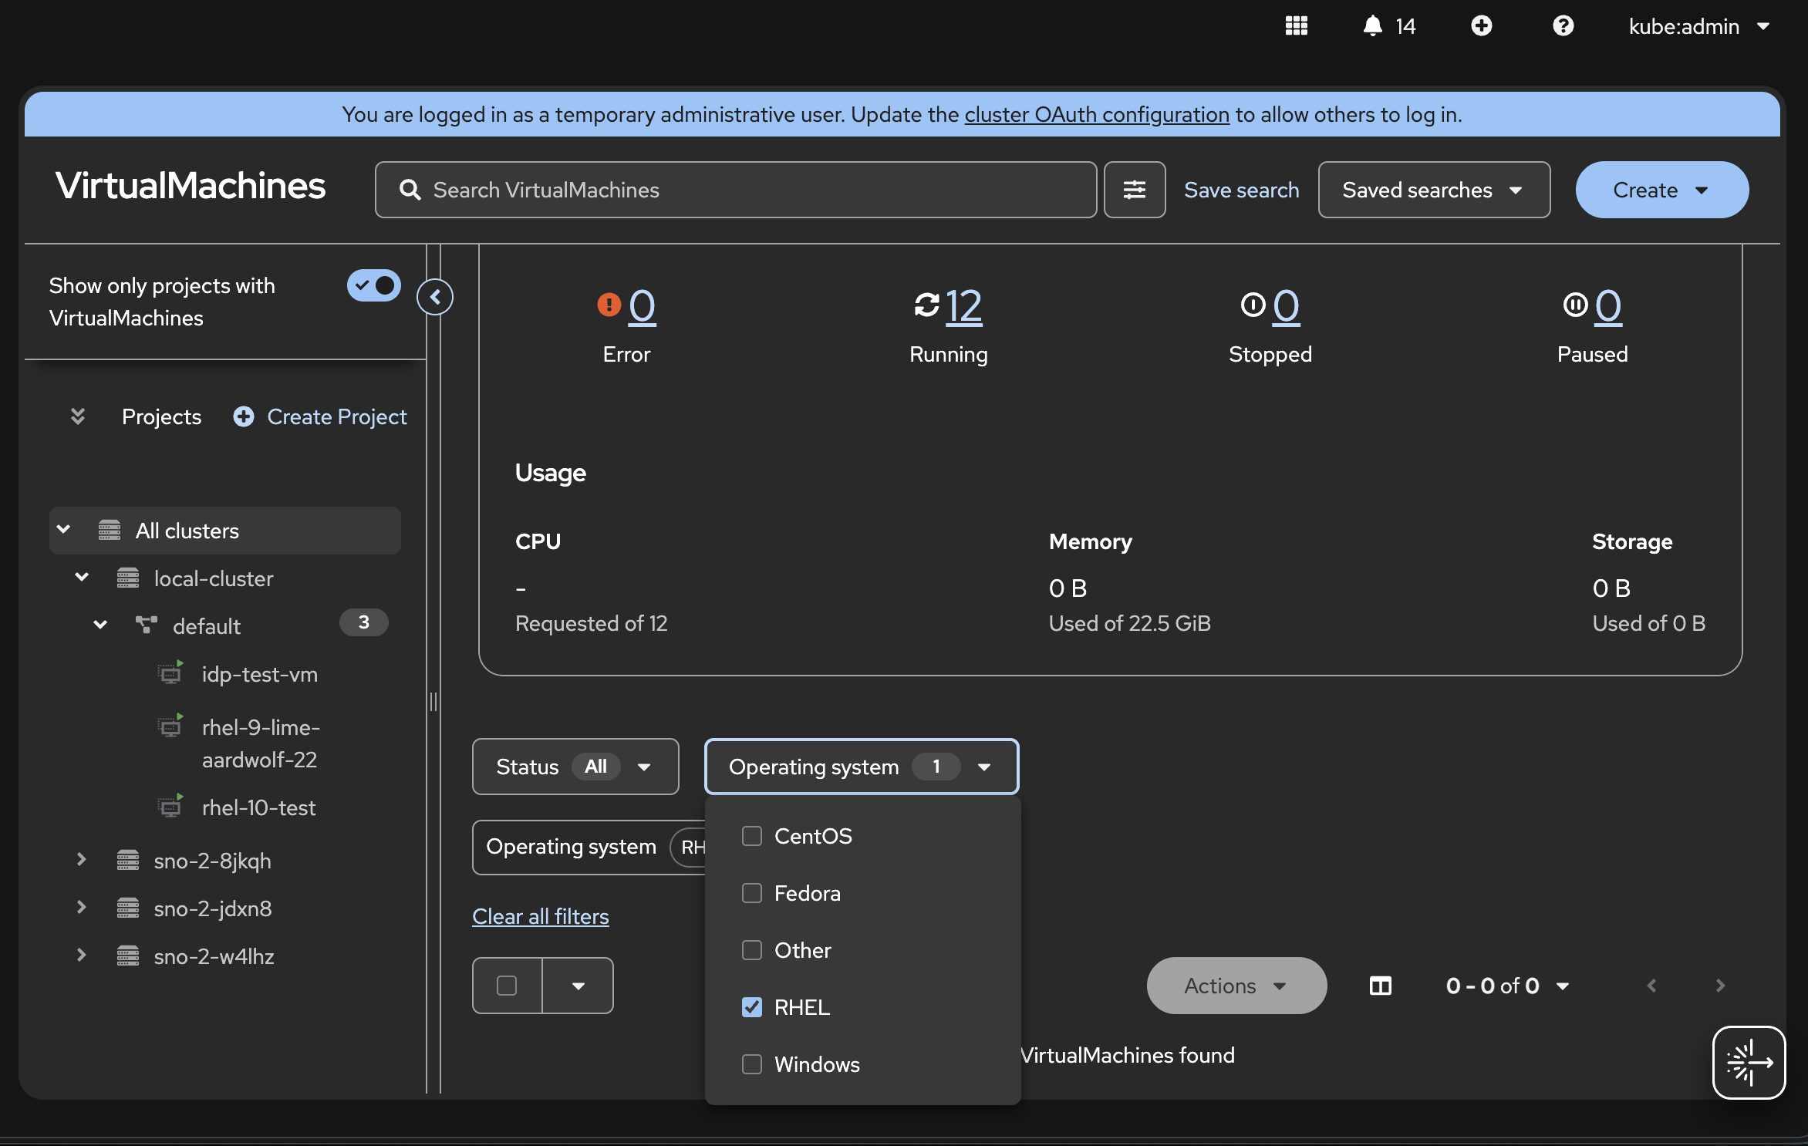The width and height of the screenshot is (1808, 1146).
Task: Select the Fedora menu option
Action: [807, 893]
